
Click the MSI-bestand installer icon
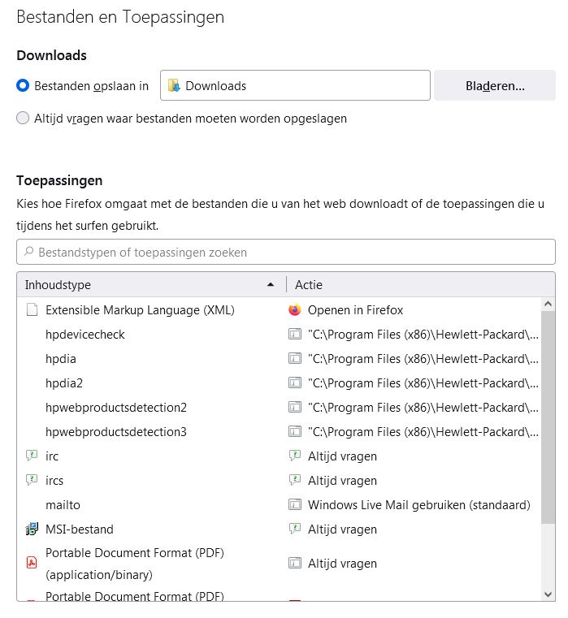click(32, 529)
